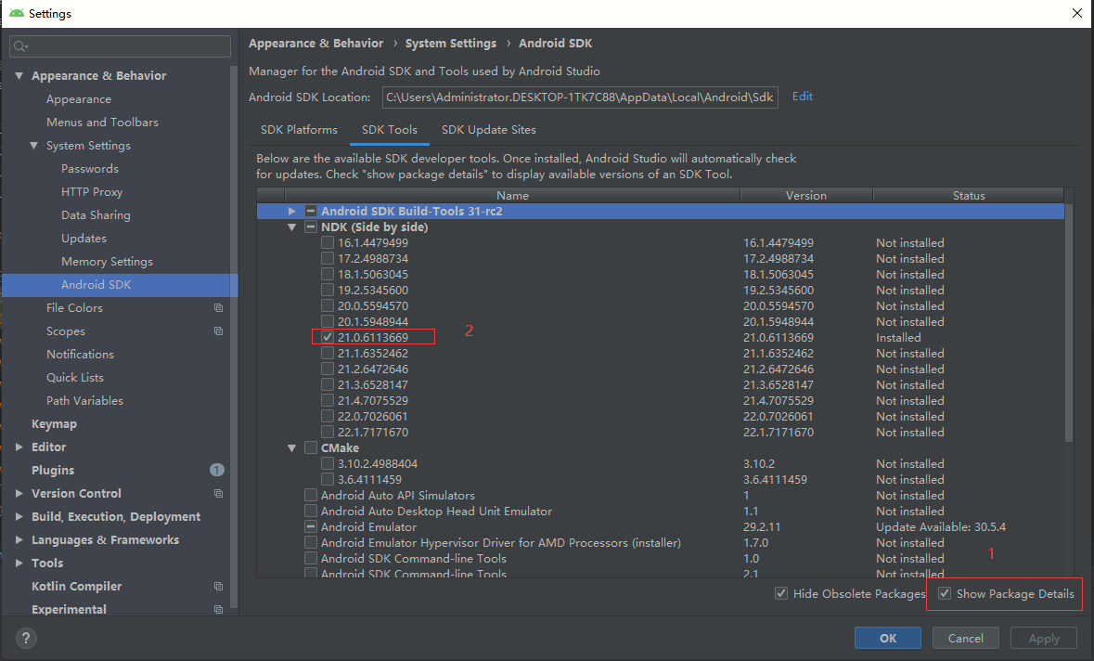Click the project-level icon next to Kotlin Compiler
This screenshot has width=1094, height=661.
[218, 587]
